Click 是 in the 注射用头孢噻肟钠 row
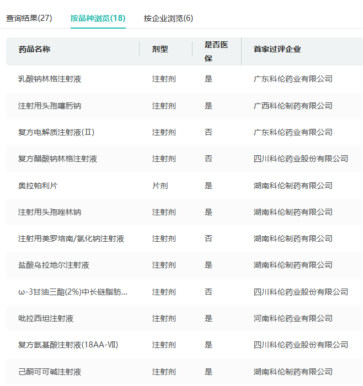 (x=209, y=106)
